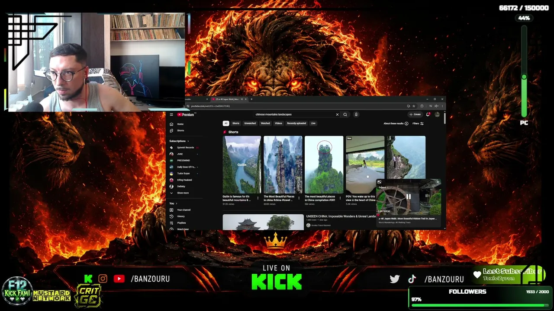Select the Watched filter chip
The height and width of the screenshot is (311, 554).
pyautogui.click(x=265, y=124)
